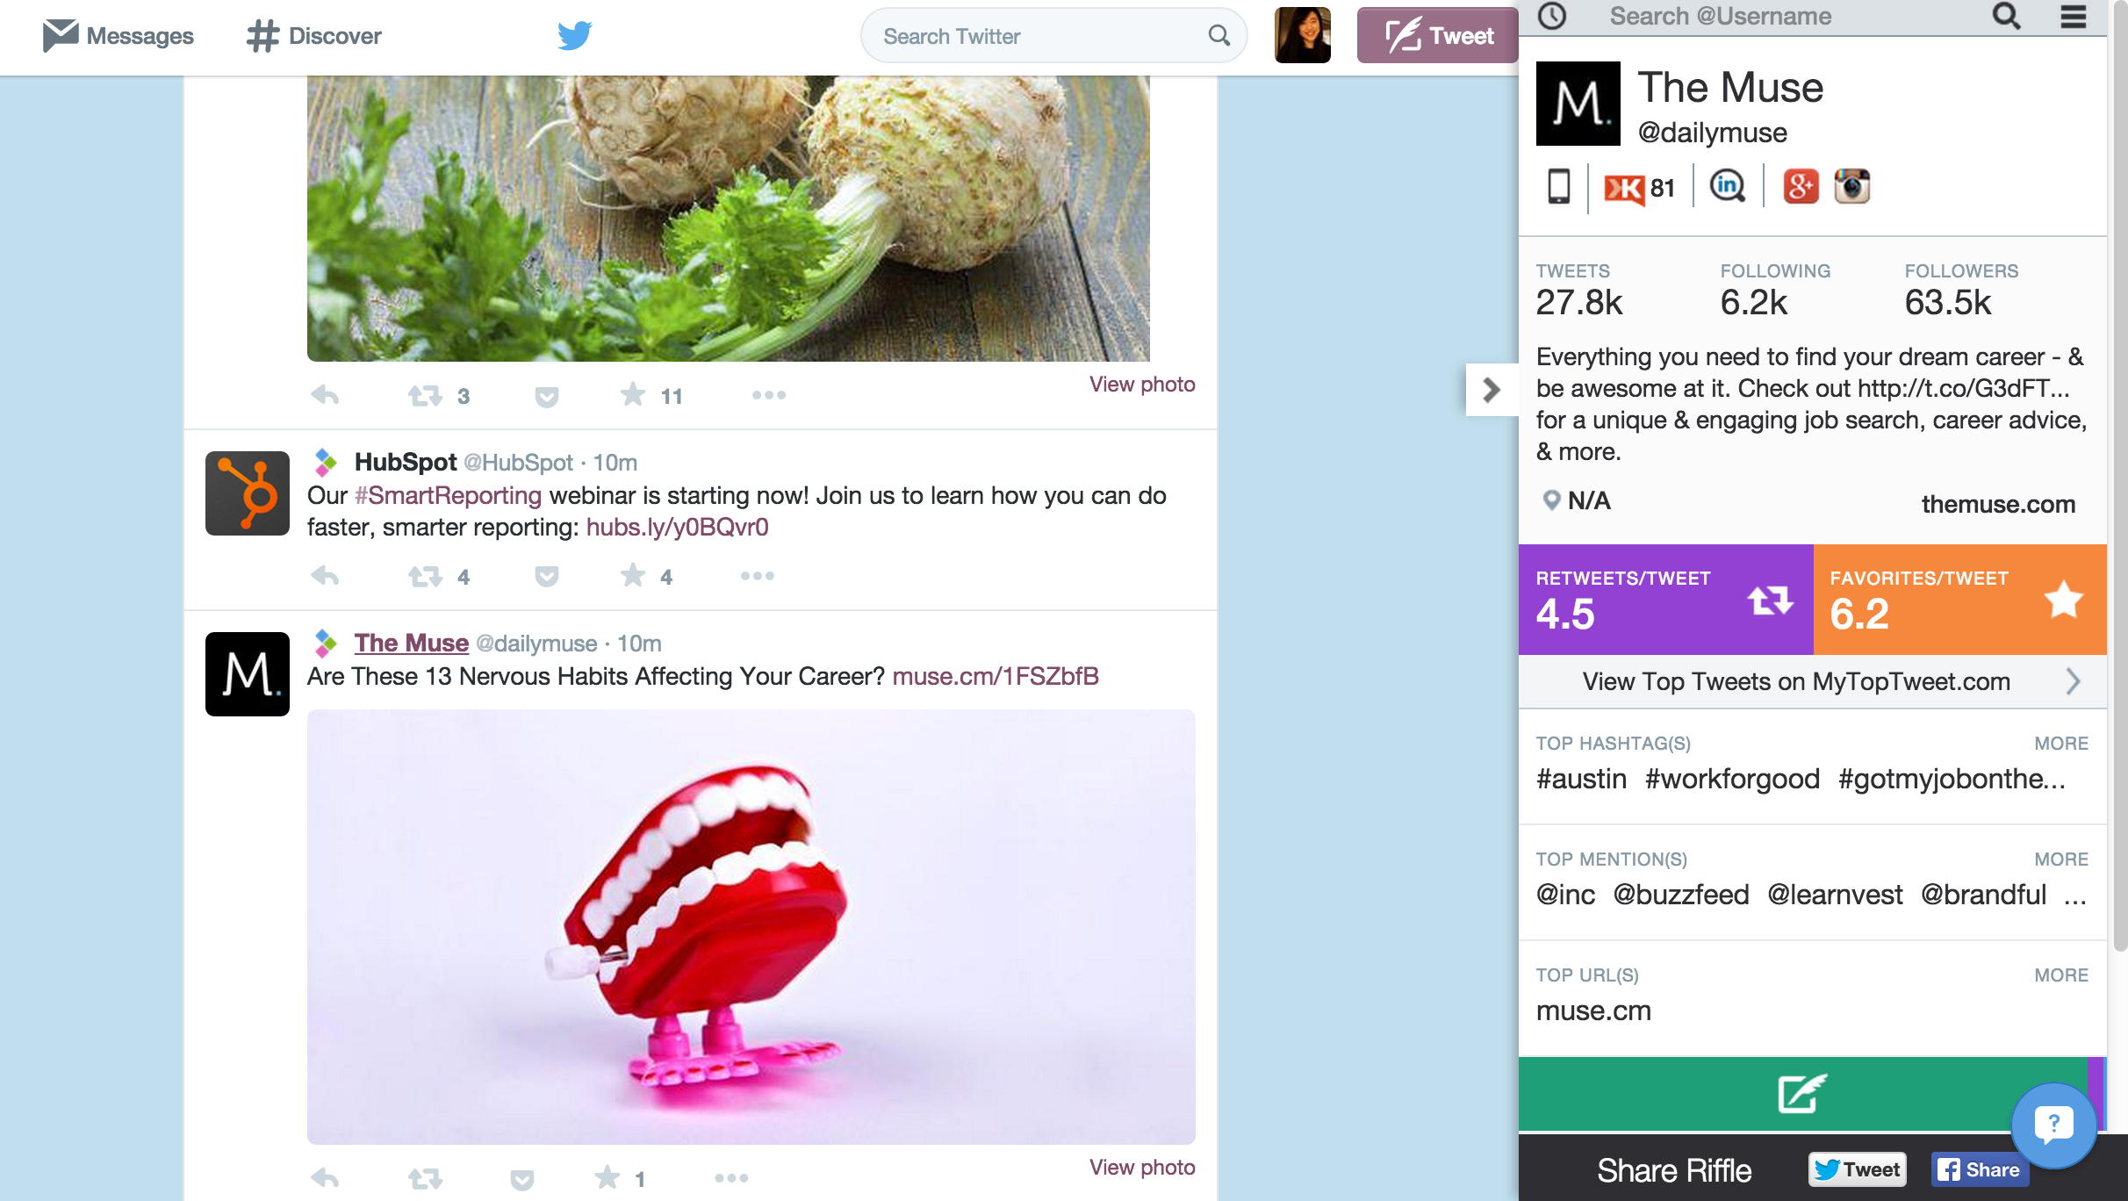Open the Klout score 81 icon
2128x1201 pixels.
(1639, 188)
